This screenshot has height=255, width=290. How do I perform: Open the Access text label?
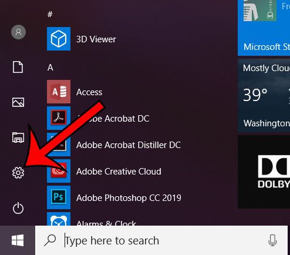[x=89, y=92]
